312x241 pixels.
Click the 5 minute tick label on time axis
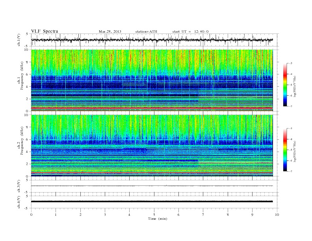point(154,215)
